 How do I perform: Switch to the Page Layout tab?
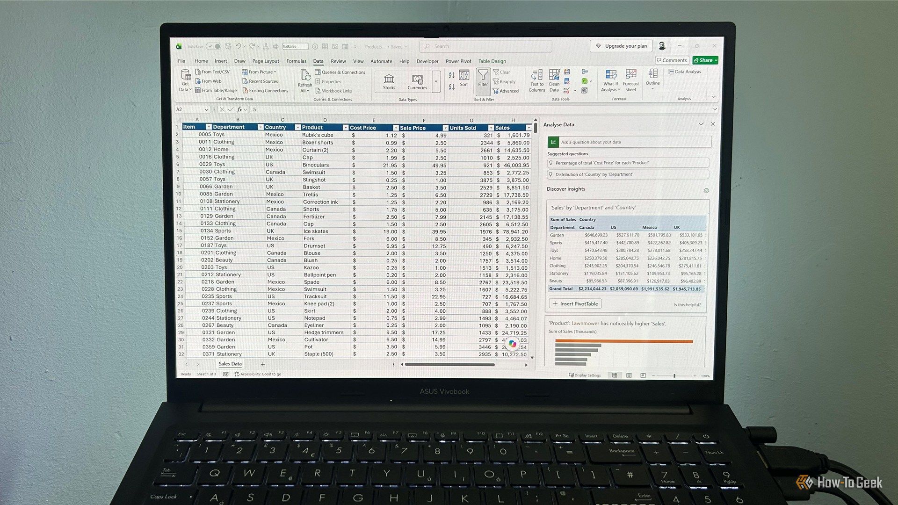coord(266,61)
